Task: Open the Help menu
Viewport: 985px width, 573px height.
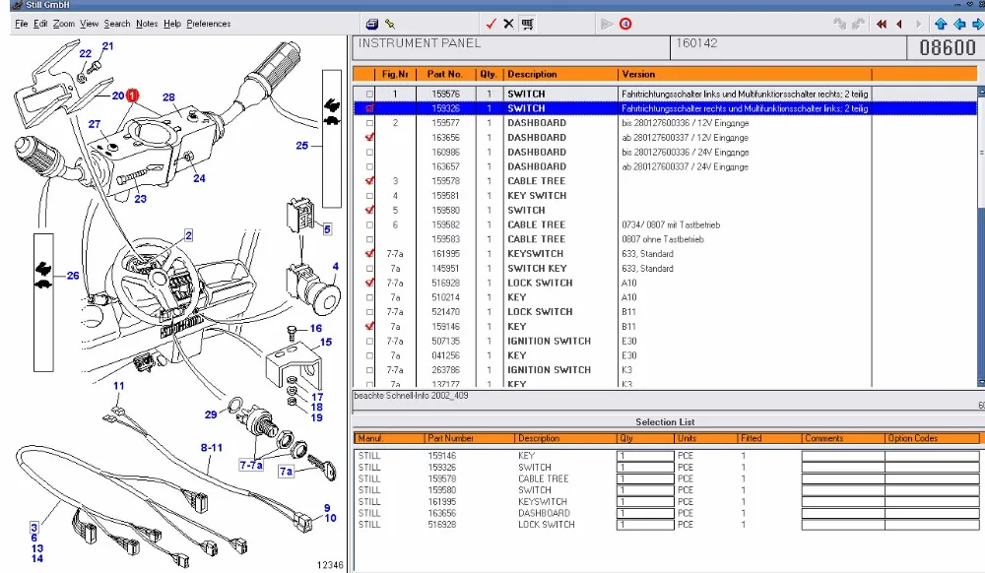Action: click(x=172, y=24)
